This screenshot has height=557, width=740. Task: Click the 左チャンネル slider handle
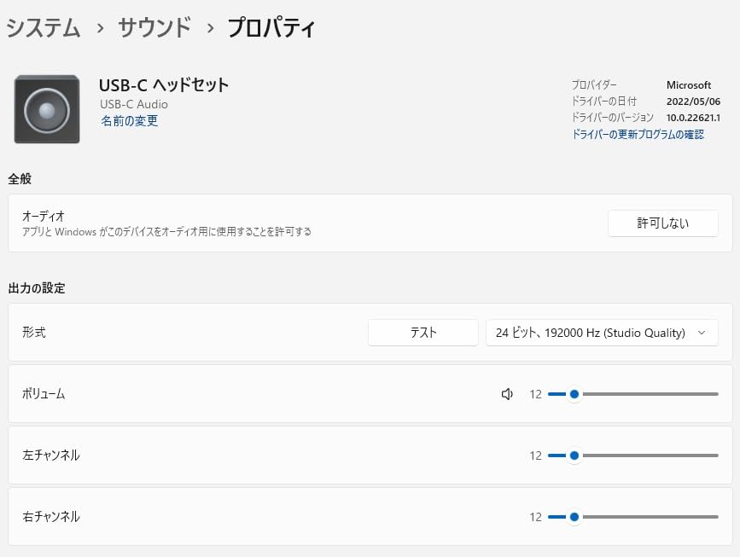574,455
